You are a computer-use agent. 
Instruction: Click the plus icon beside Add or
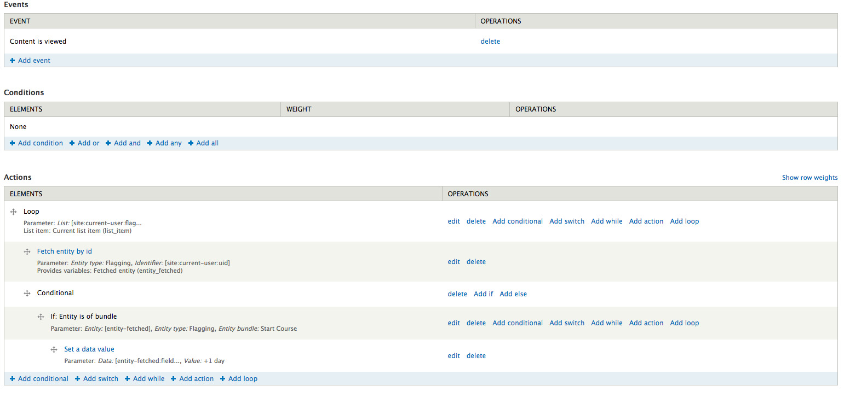click(x=71, y=143)
